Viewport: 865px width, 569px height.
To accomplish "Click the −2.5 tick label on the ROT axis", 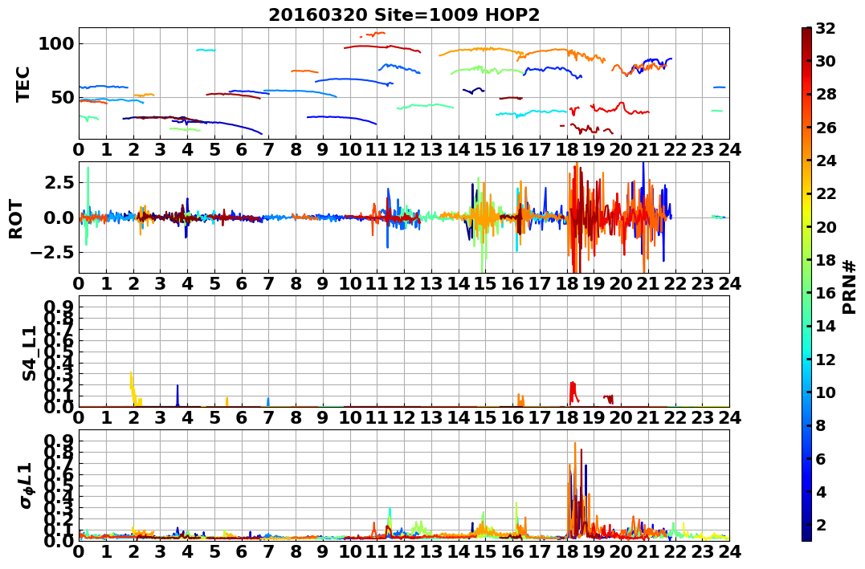I will pyautogui.click(x=52, y=253).
